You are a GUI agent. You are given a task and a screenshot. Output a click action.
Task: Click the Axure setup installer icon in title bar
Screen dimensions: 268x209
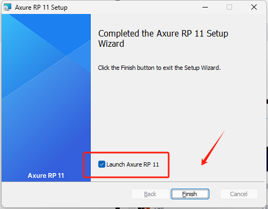8,8
